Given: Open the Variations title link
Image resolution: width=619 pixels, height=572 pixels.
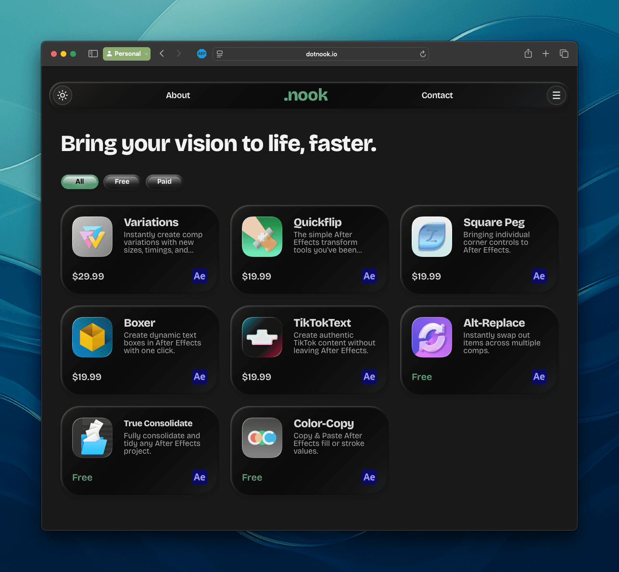Looking at the screenshot, I should pyautogui.click(x=151, y=222).
